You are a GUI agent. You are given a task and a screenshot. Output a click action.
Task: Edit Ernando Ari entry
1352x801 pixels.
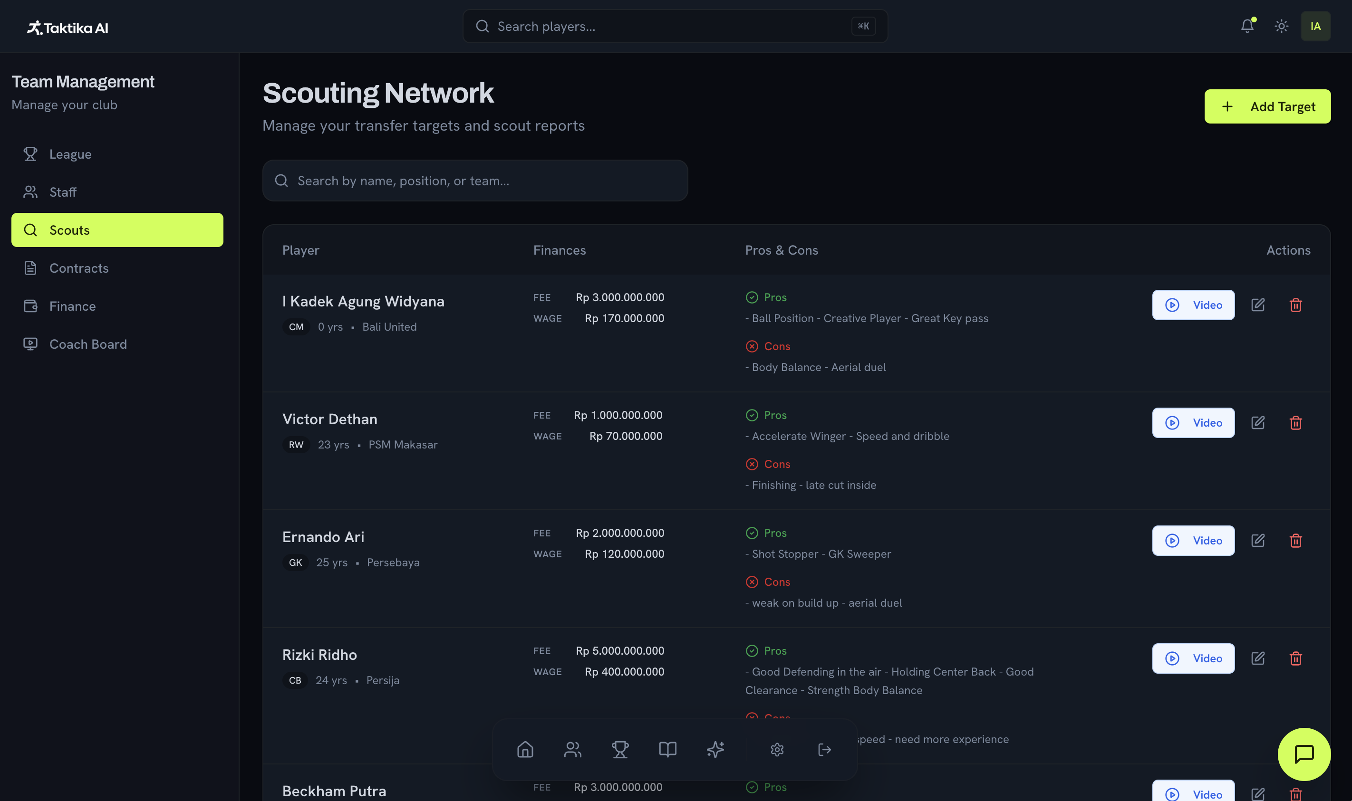click(1257, 540)
